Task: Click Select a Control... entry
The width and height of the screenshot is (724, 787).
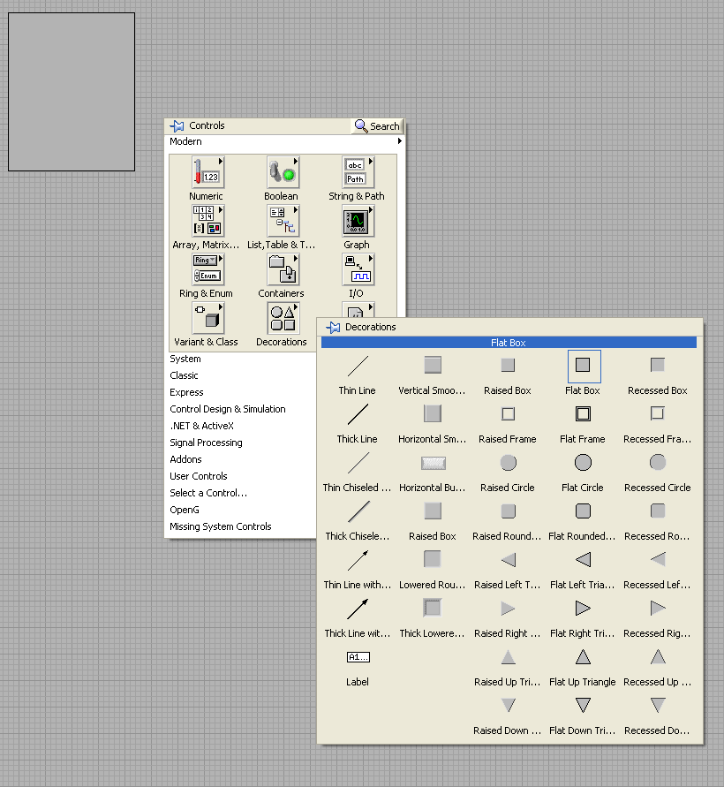Action: click(208, 493)
